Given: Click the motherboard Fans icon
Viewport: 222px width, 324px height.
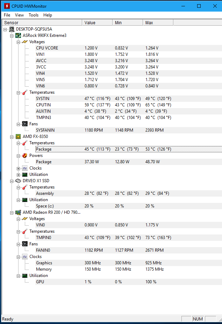Looking at the screenshot, I should [25, 124].
